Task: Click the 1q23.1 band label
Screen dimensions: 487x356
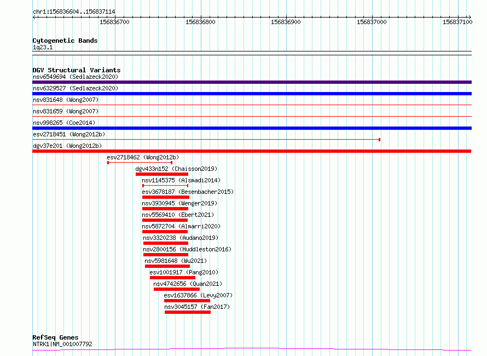Action: (43, 47)
